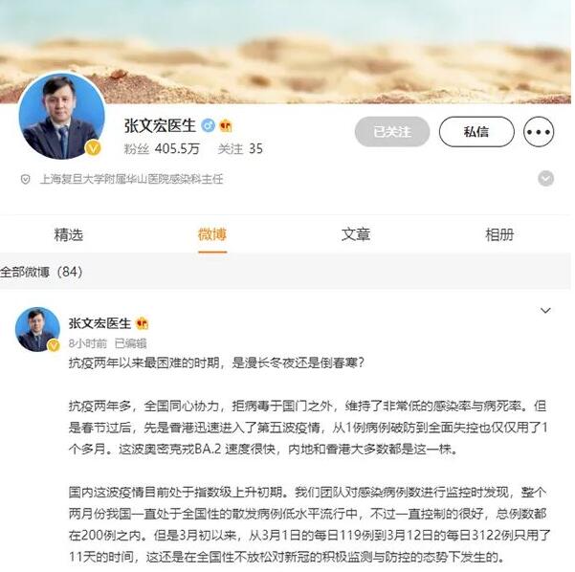Click post author name 张文宏医生
This screenshot has height=572, width=575.
pyautogui.click(x=100, y=323)
